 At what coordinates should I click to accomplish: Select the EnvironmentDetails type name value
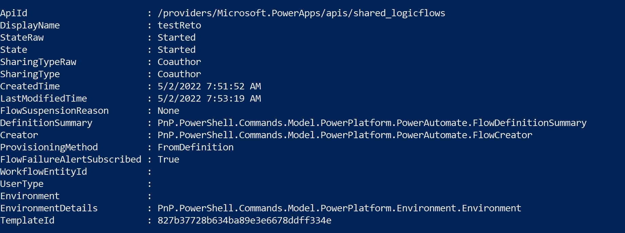coord(339,208)
